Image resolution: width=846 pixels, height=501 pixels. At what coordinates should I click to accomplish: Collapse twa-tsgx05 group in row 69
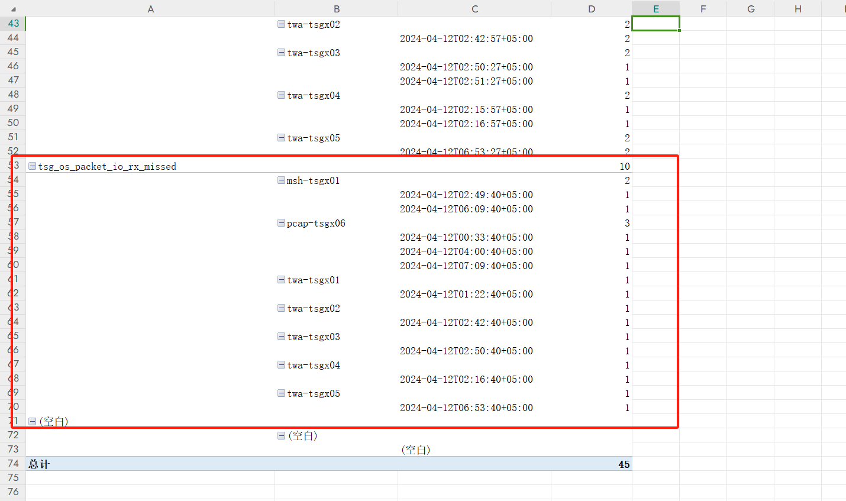click(x=281, y=393)
